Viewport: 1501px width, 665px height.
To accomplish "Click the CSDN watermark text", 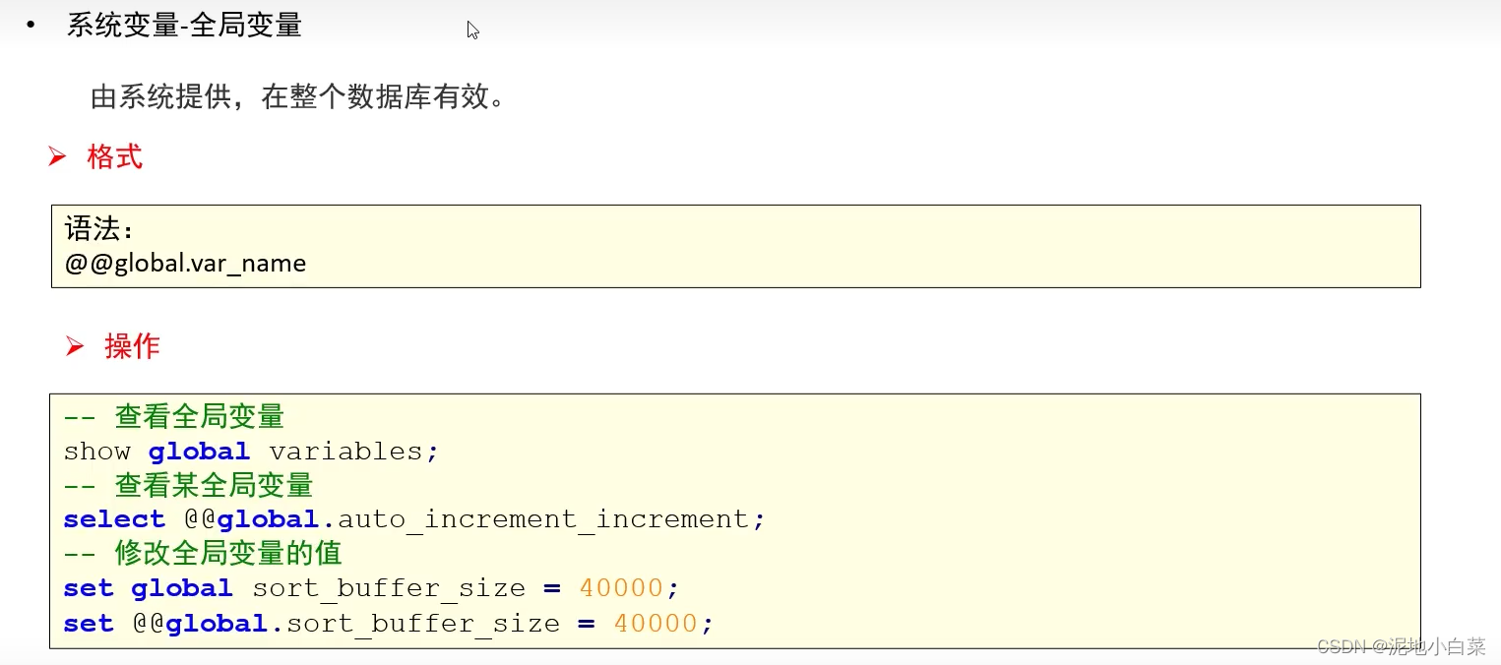I will (1401, 646).
